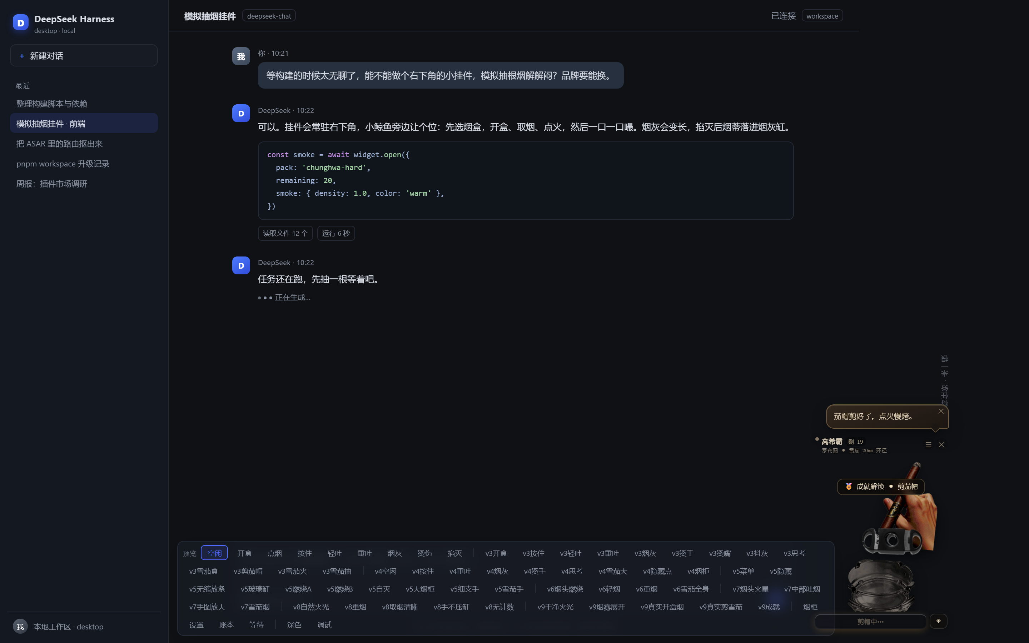Select the v9干净火光 preview option
1029x643 pixels.
[555, 607]
